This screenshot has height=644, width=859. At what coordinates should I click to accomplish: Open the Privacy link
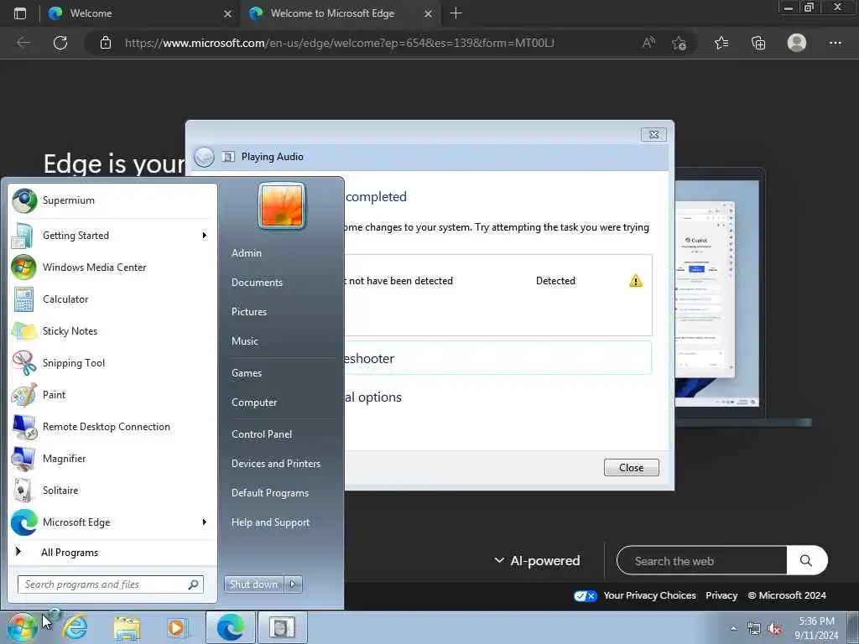(x=721, y=596)
